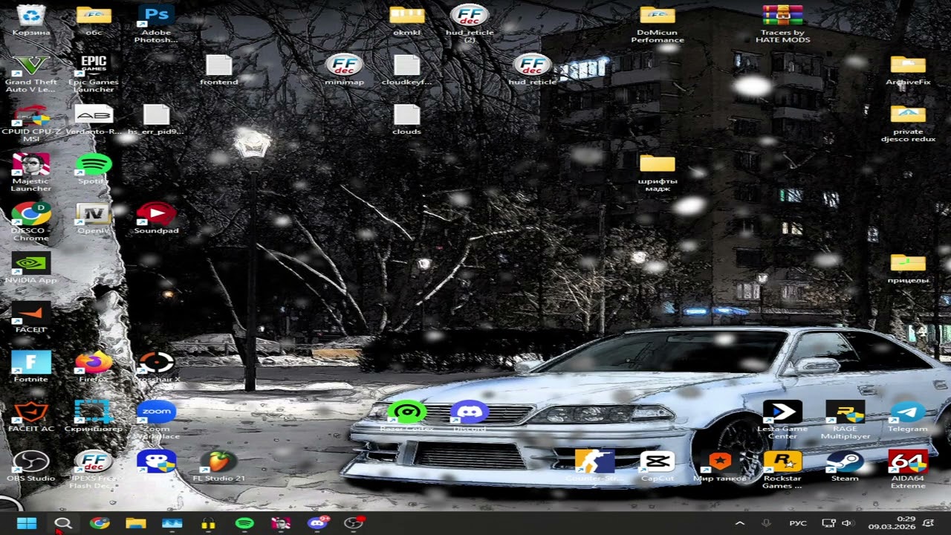Screen dimensions: 951x535
Task: Open the Корзина recycle bin
Action: tap(31, 20)
